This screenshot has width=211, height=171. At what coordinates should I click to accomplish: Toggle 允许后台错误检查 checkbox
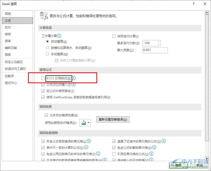[46, 115]
